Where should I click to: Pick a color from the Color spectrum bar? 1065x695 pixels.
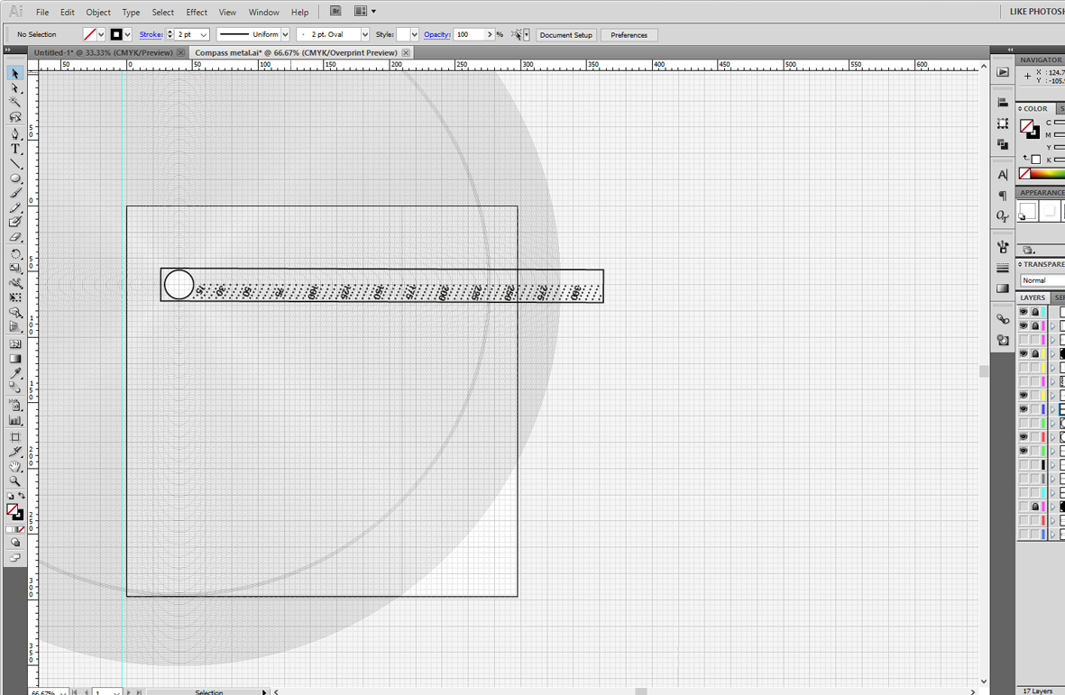coord(1047,174)
